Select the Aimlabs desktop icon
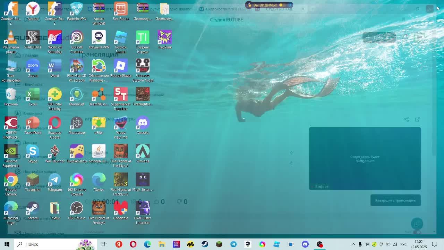 point(143,154)
